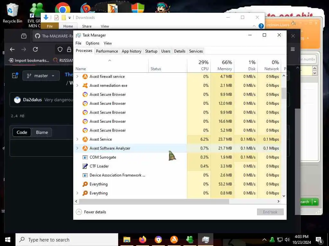
Task: Click the Task Manager taskbar icon
Action: click(x=206, y=240)
